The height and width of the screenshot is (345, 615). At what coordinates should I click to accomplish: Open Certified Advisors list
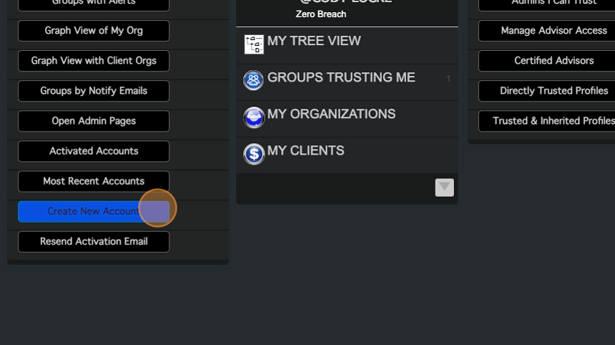pos(553,61)
